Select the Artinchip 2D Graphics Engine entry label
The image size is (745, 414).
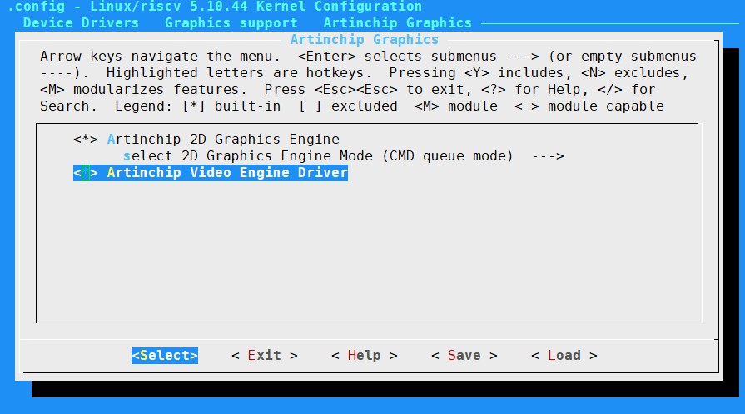[223, 140]
